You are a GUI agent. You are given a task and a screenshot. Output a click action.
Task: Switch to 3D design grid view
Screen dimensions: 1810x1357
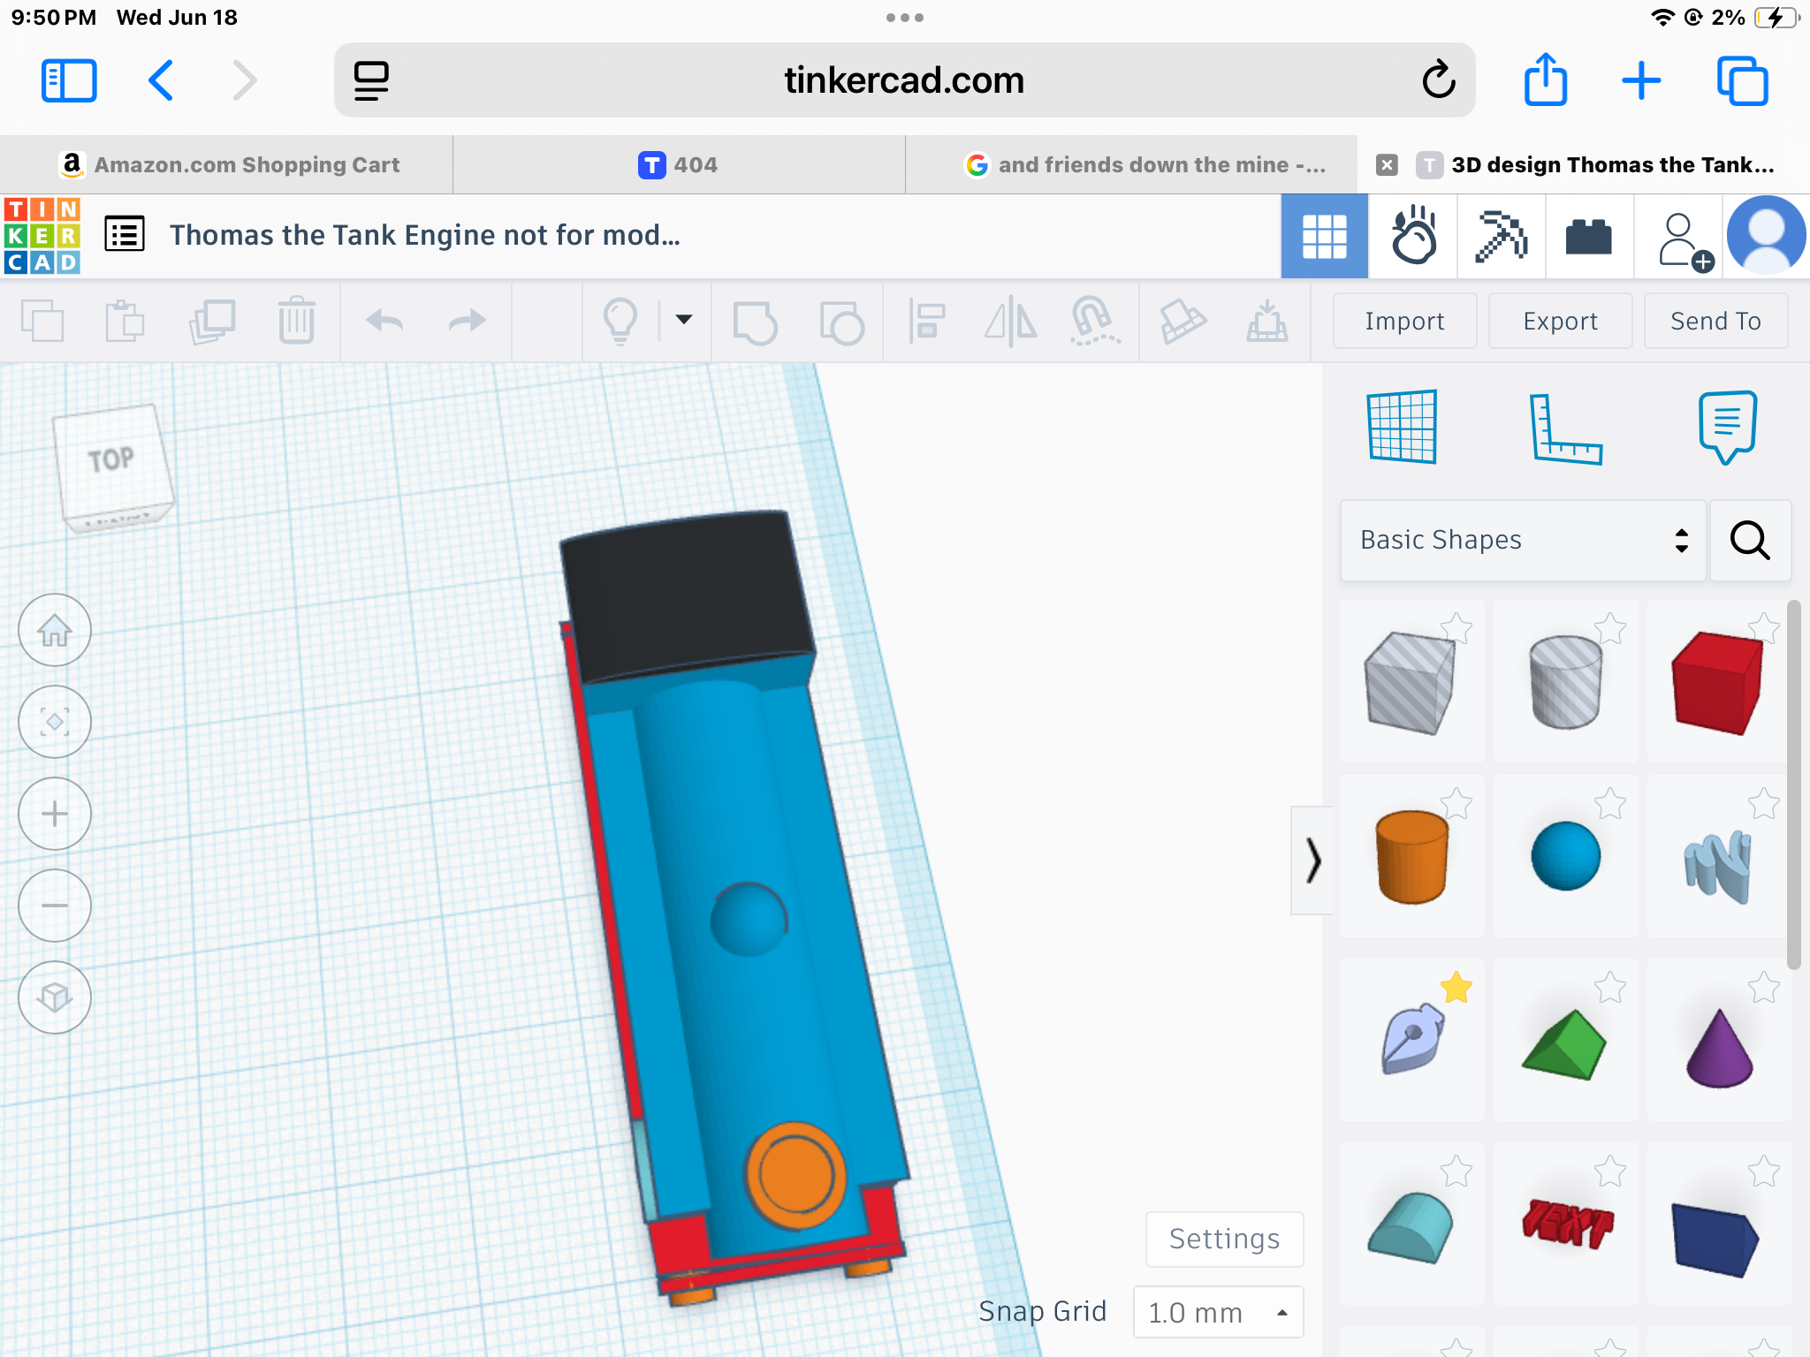pos(1325,236)
